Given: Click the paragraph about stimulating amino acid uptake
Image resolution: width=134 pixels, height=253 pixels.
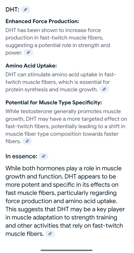Looking at the screenshot, I should (x=61, y=82).
